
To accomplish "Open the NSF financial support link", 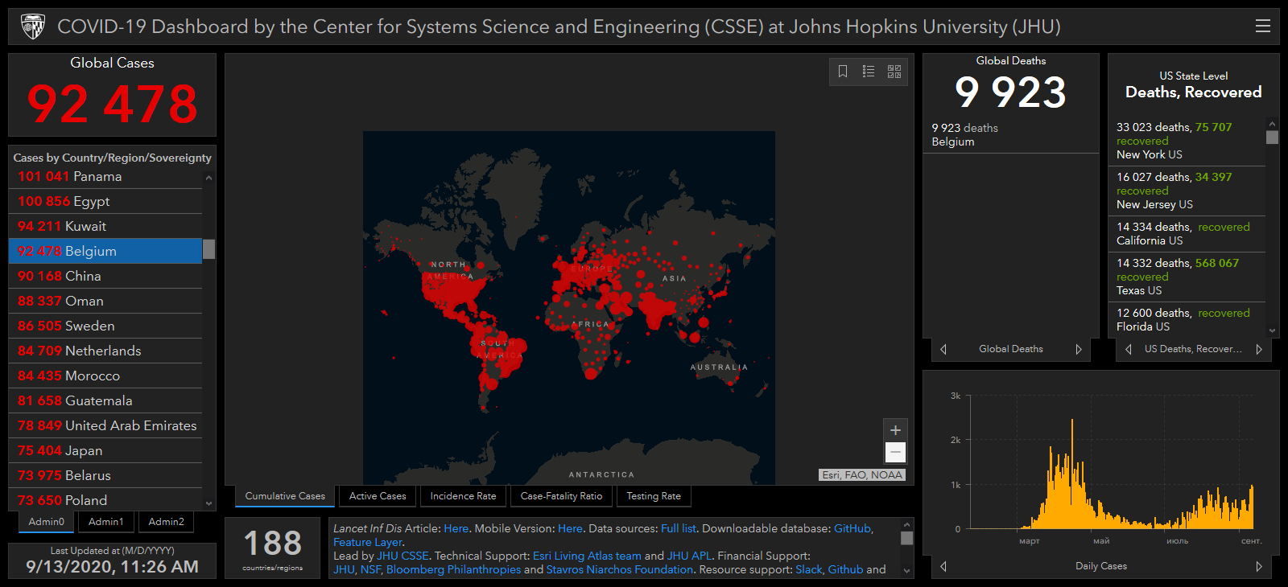I will point(370,569).
